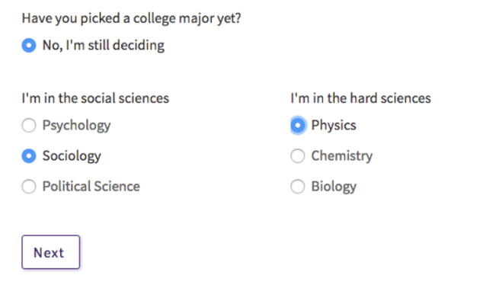483x285 pixels.
Task: Click the highlighted Physics radio circle
Action: 298,126
